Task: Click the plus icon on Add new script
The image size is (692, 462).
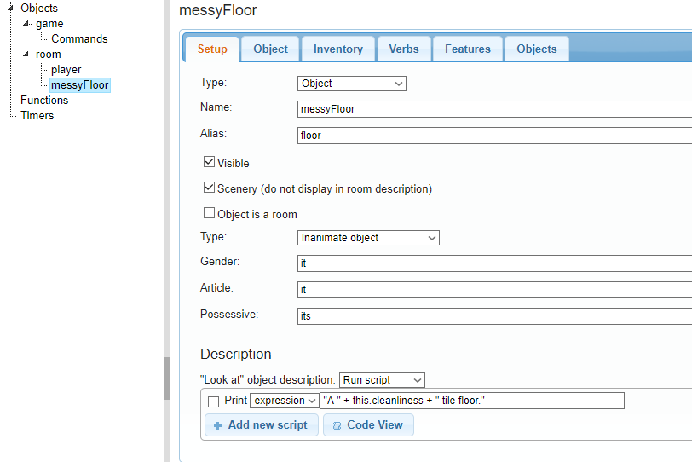Action: pos(216,425)
